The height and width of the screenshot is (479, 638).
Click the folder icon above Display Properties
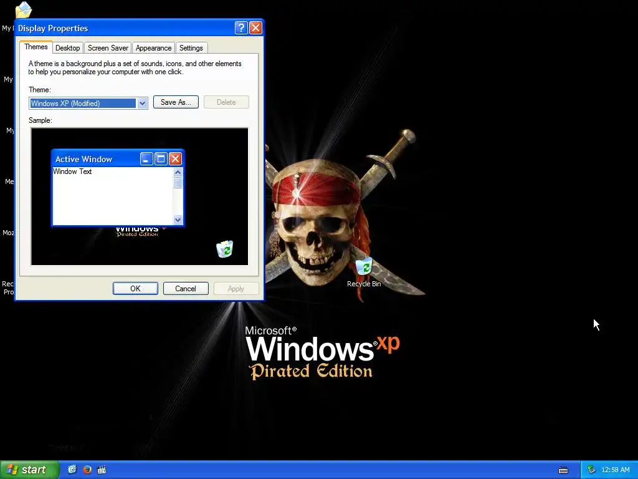tap(23, 10)
